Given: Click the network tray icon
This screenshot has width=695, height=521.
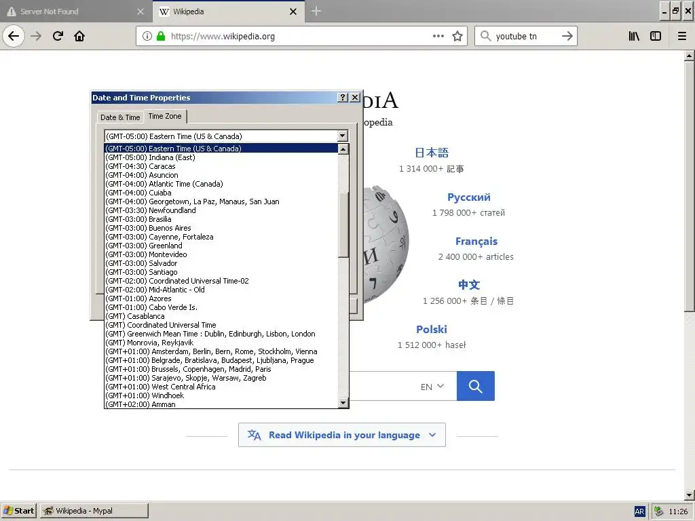Looking at the screenshot, I should coord(658,512).
